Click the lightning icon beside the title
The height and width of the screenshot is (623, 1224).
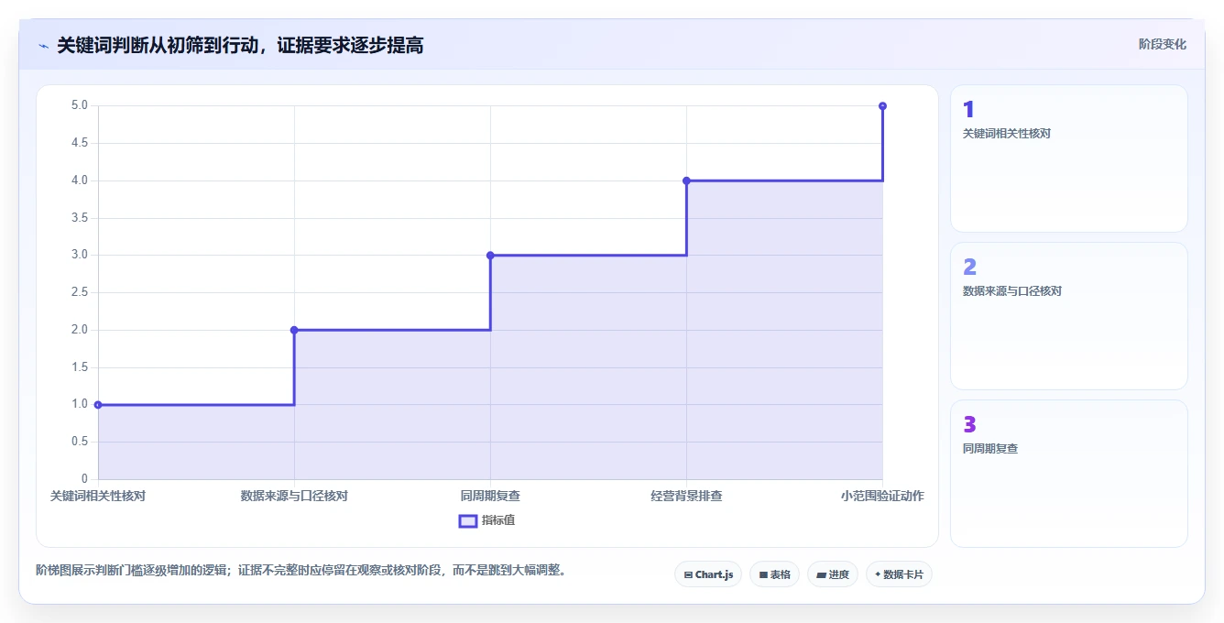click(x=44, y=45)
